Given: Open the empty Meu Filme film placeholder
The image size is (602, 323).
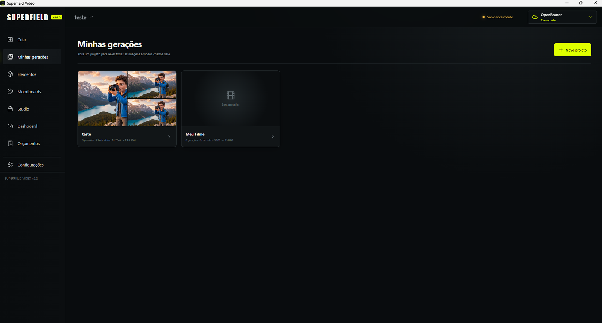Looking at the screenshot, I should tap(231, 99).
